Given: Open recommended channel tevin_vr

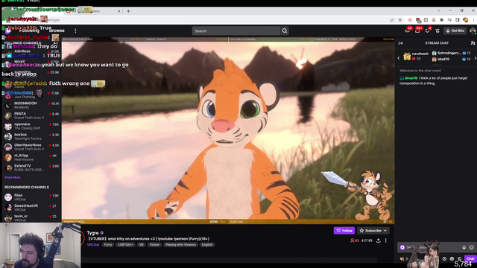Looking at the screenshot, I should [x=31, y=218].
